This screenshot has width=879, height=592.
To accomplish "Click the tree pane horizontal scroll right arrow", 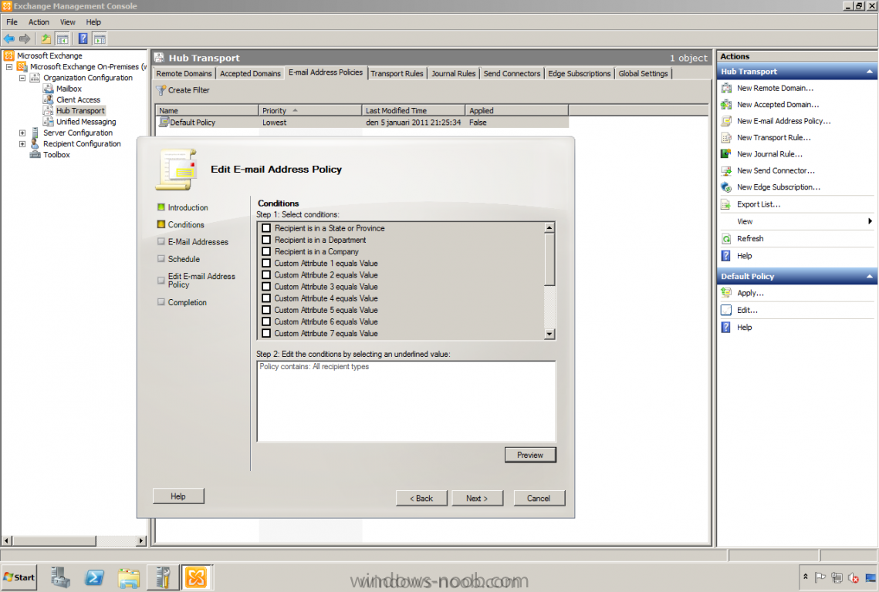I will [x=141, y=541].
